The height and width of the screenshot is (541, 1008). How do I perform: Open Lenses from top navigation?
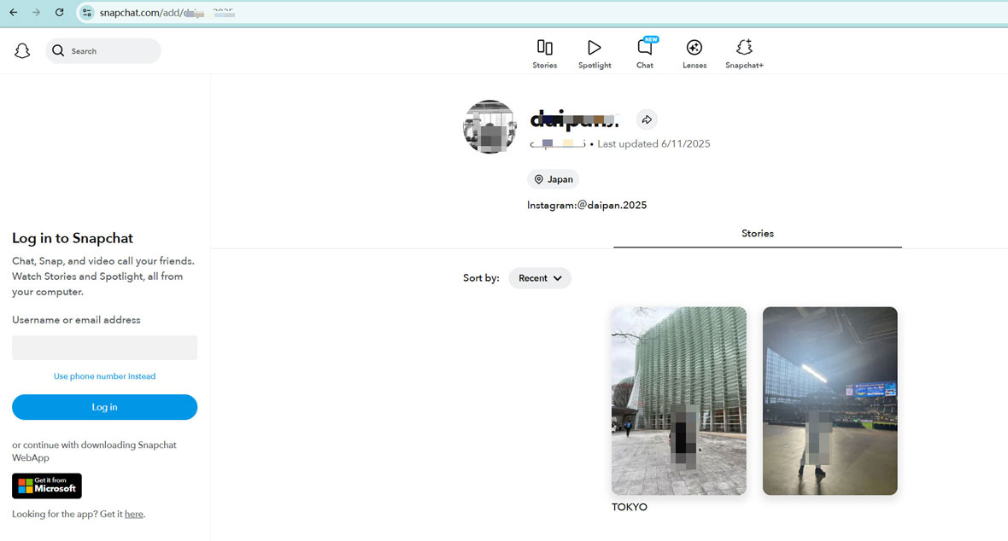[x=694, y=54]
